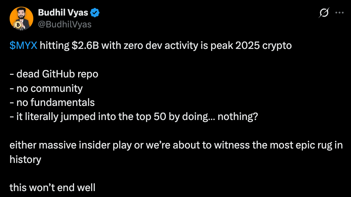Click the word "history"
Image resolution: width=351 pixels, height=197 pixels.
tap(25, 159)
